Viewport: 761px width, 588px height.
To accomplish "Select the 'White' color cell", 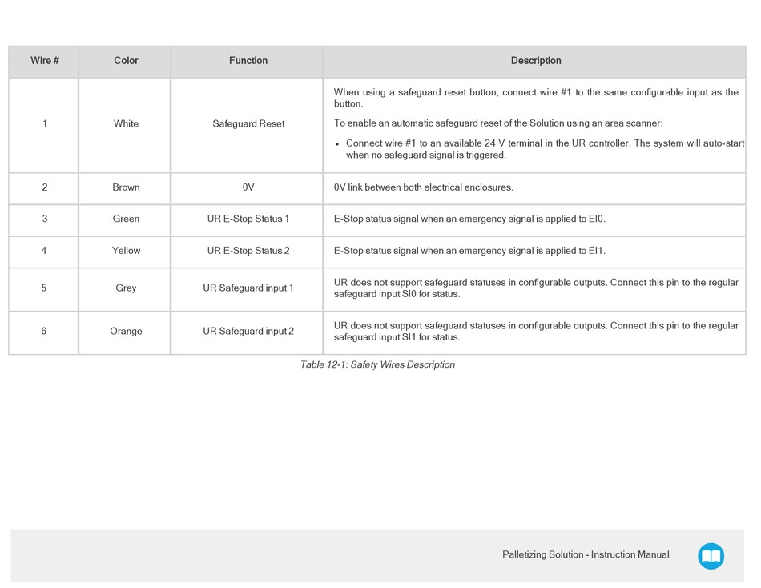I will tap(126, 124).
